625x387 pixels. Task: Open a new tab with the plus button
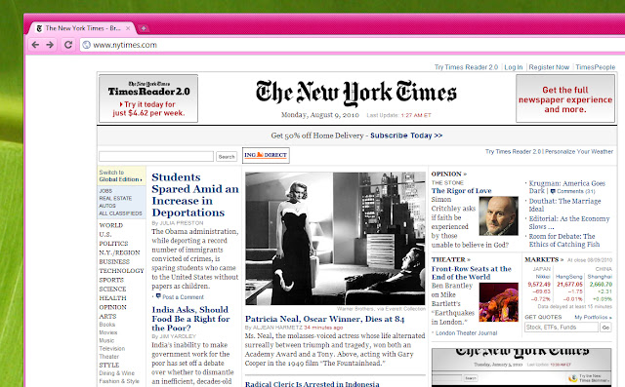click(144, 28)
